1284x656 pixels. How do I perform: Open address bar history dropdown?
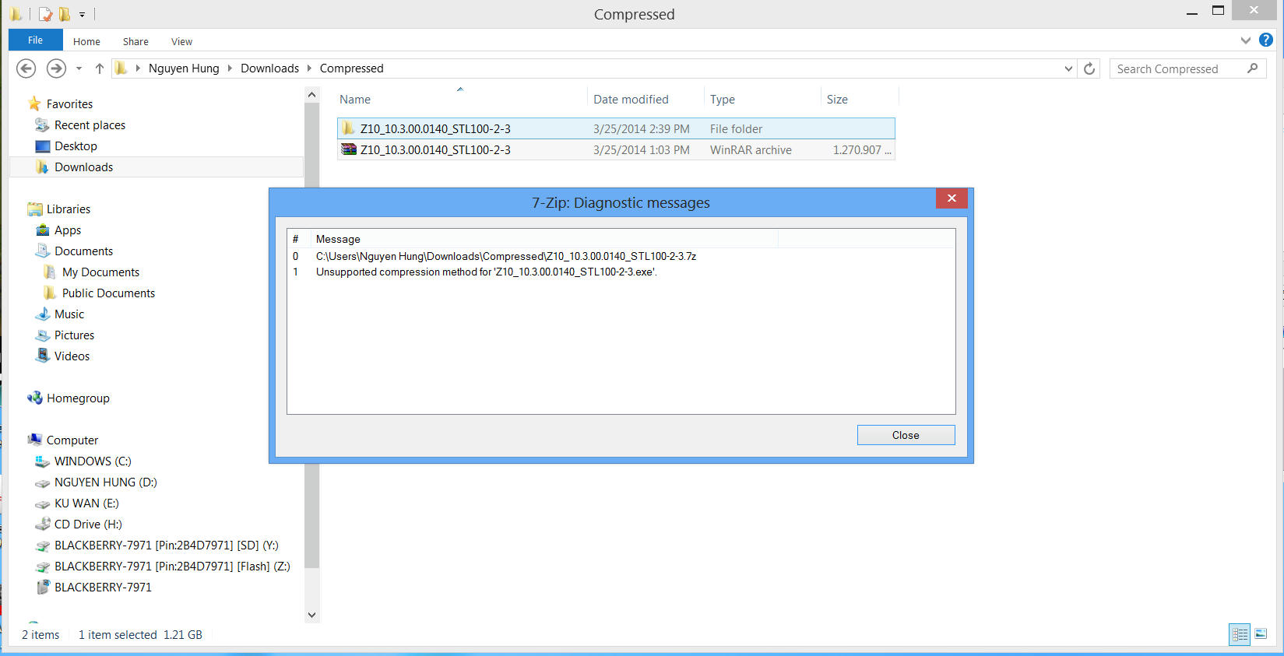click(x=1068, y=68)
